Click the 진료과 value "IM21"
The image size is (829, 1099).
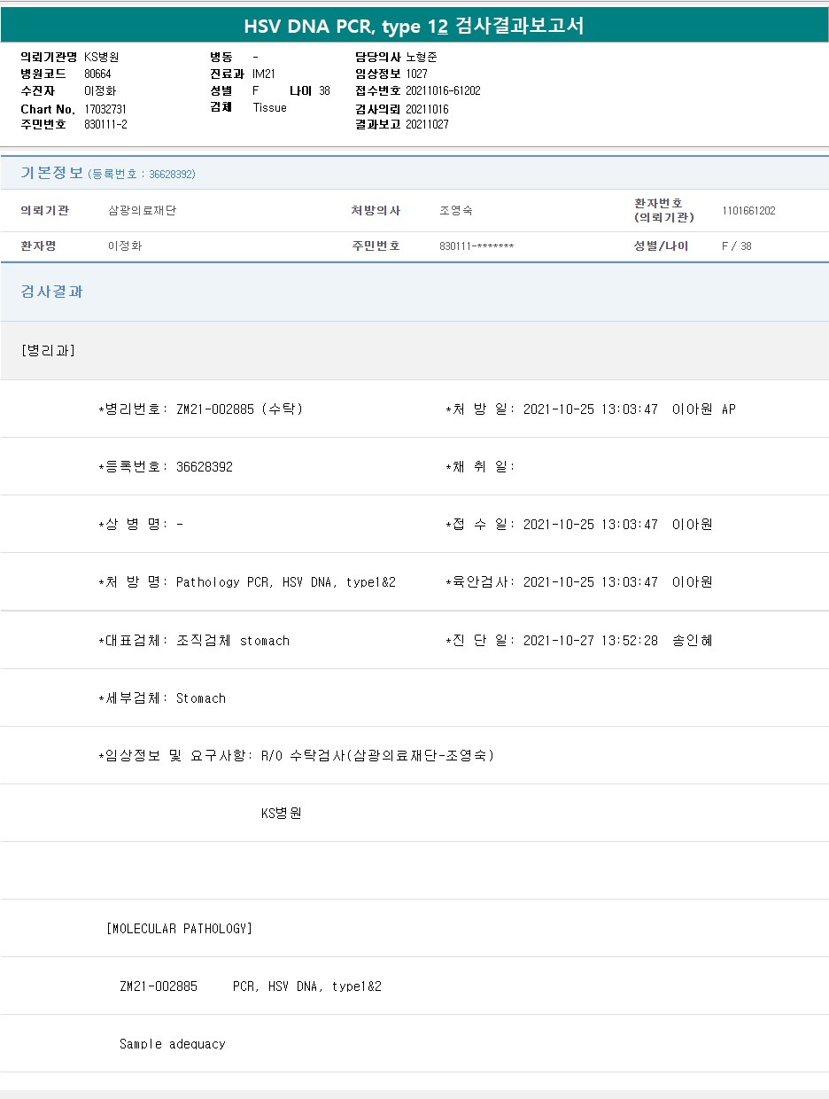264,74
